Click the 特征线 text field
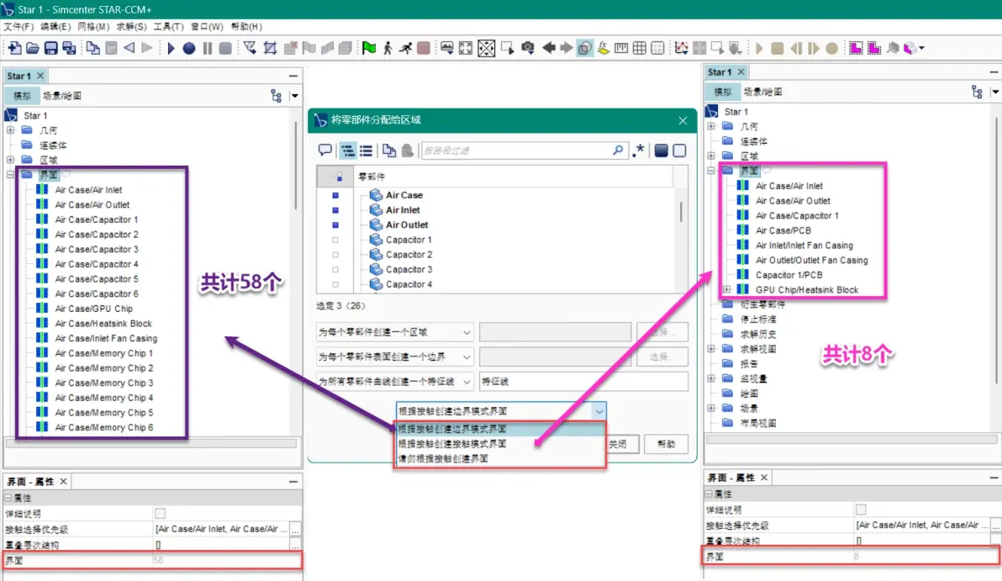 point(583,382)
